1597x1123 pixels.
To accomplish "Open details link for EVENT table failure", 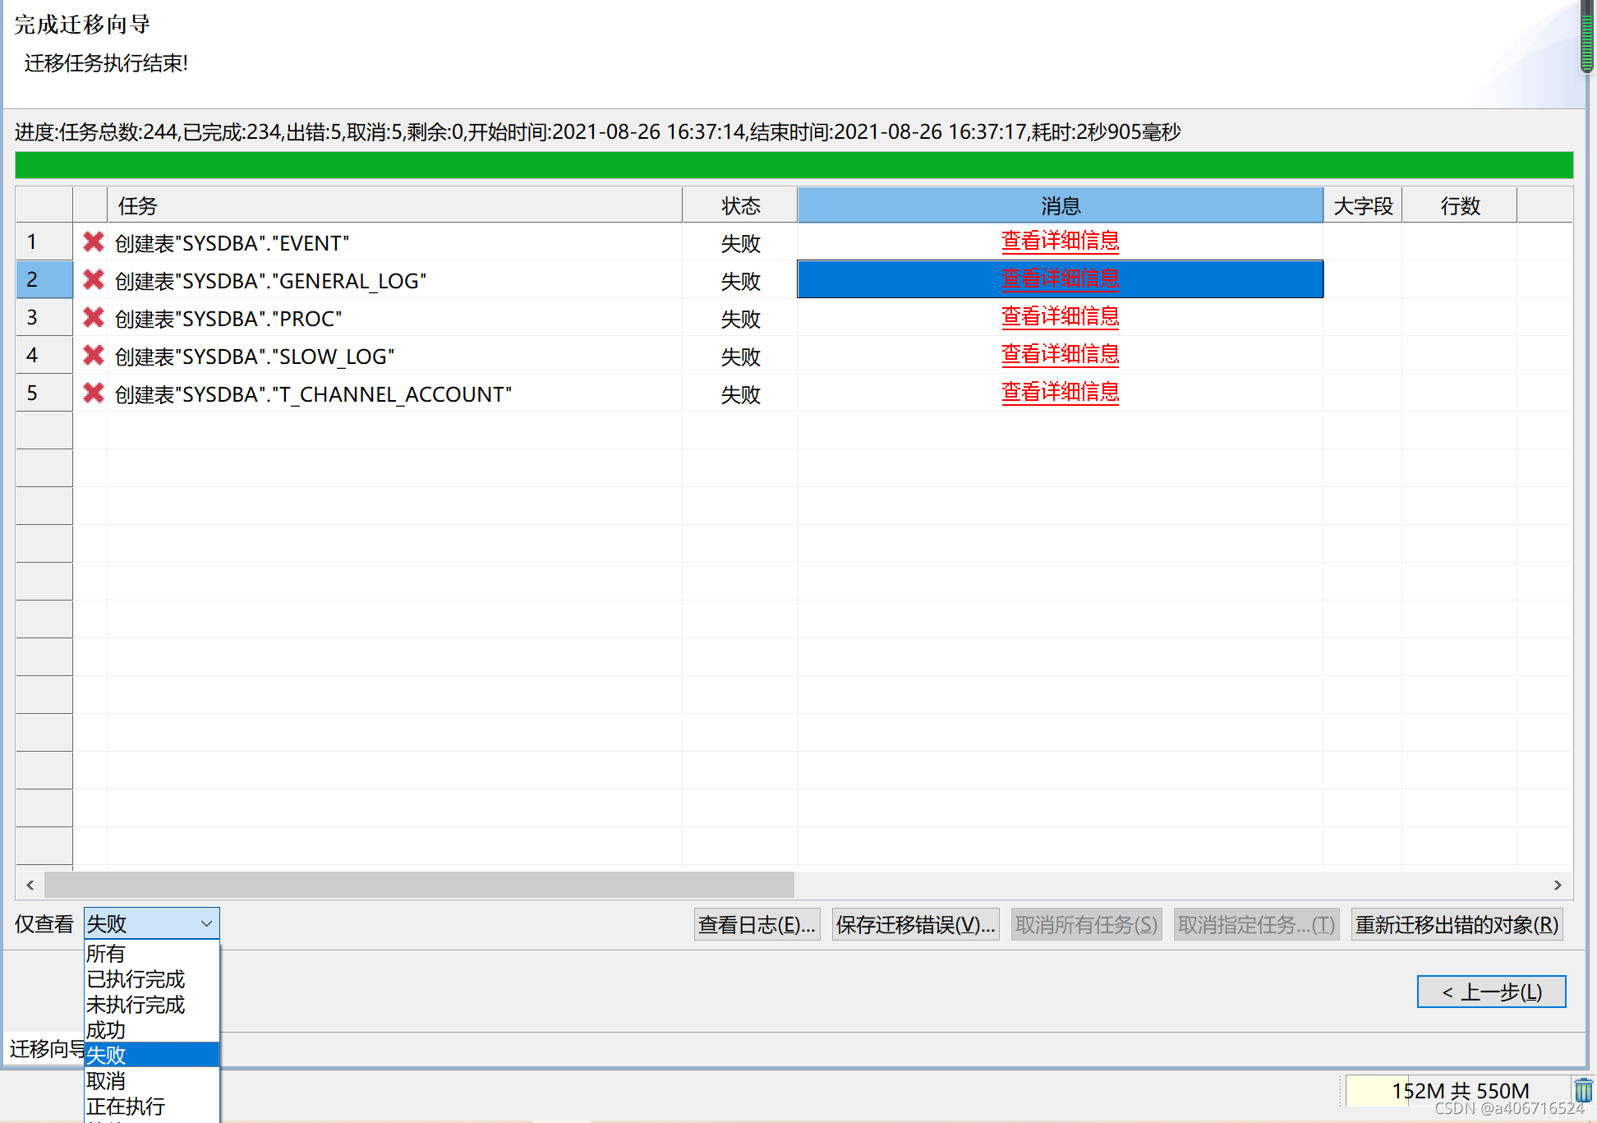I will click(1060, 242).
